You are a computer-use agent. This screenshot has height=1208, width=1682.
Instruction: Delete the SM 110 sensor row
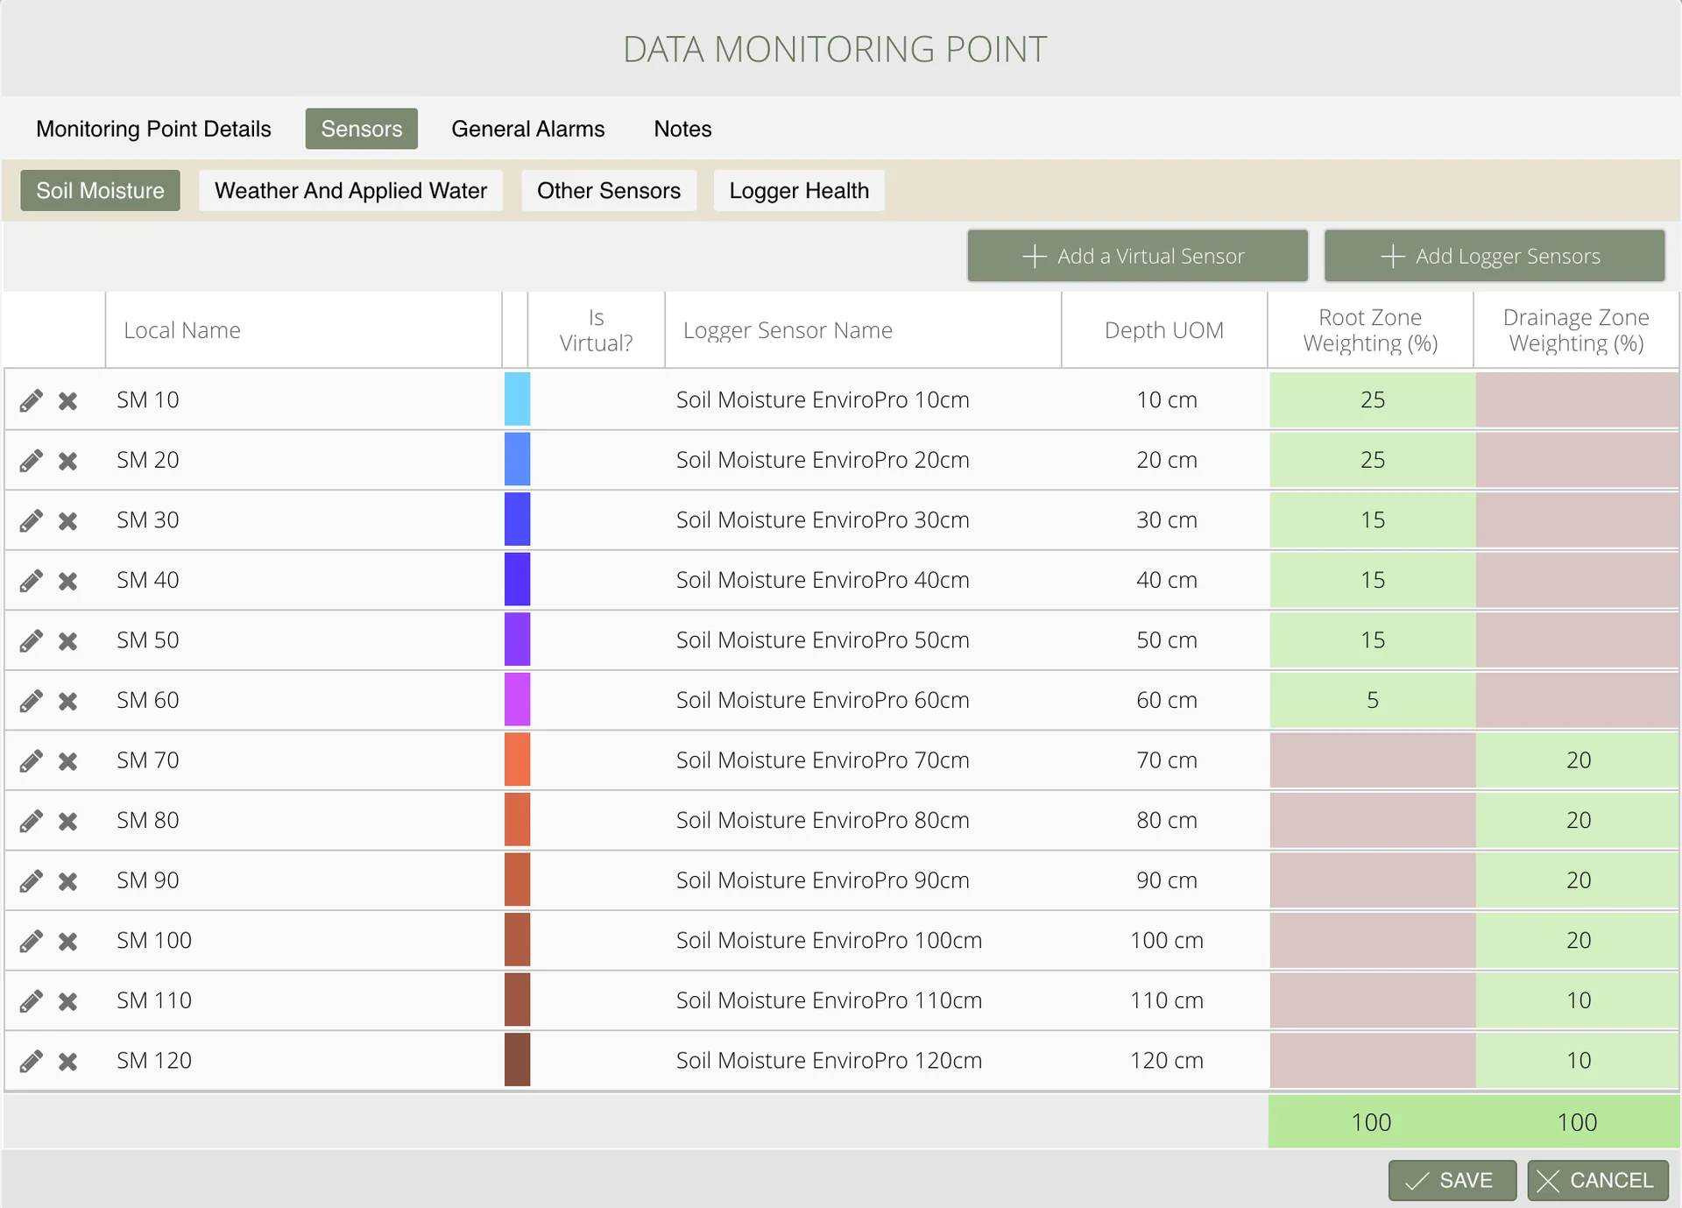point(67,1001)
